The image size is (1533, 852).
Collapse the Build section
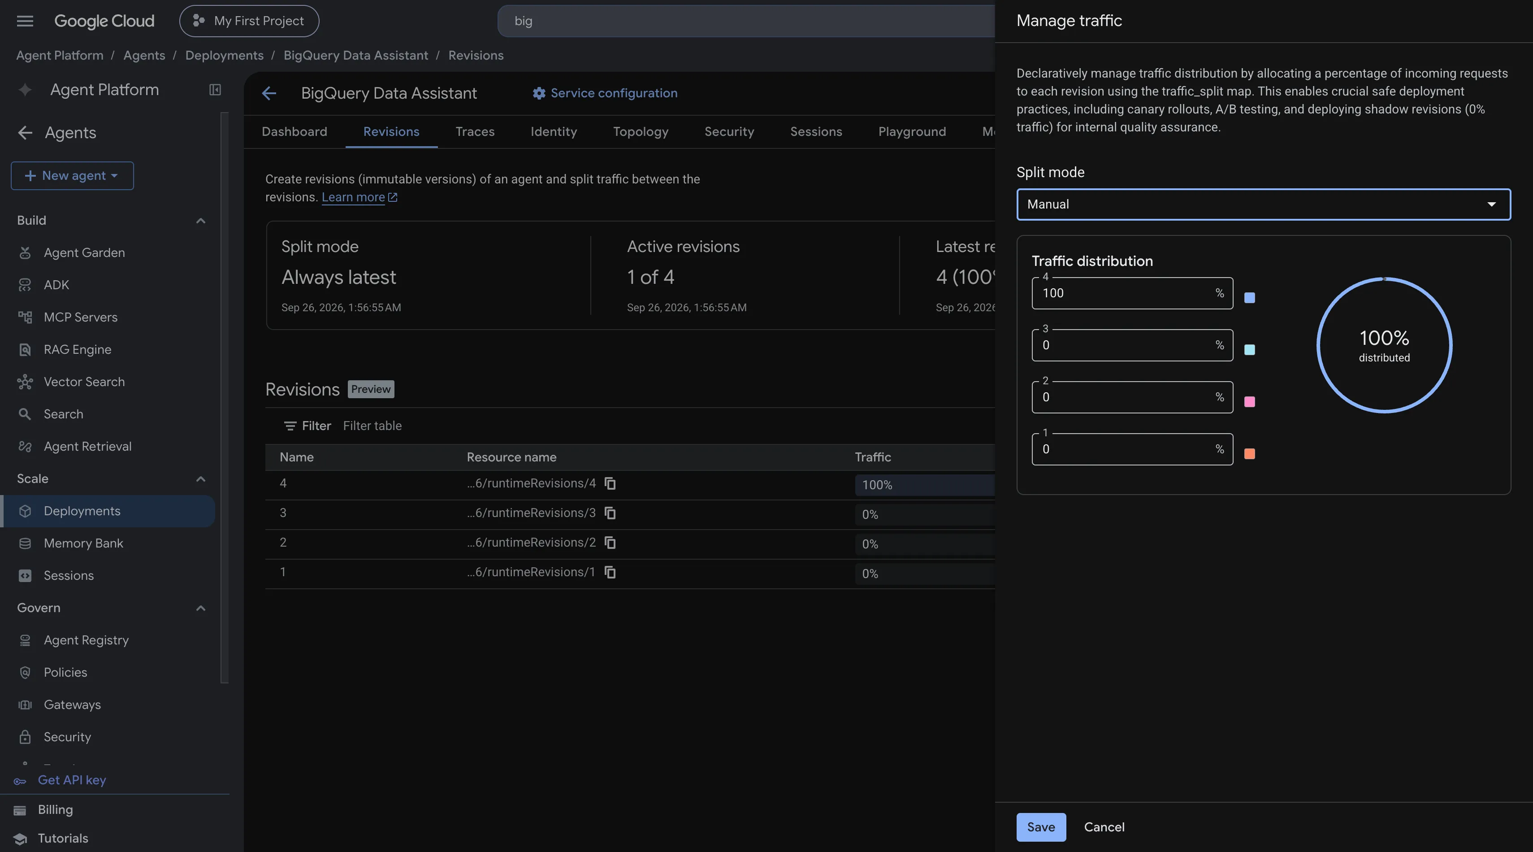pos(200,221)
